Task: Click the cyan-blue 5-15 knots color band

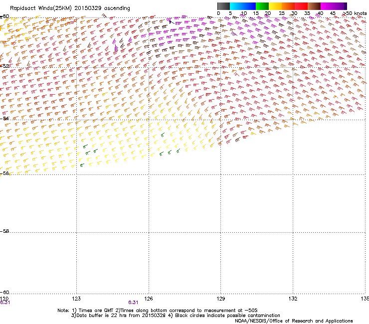Action: 243,6
